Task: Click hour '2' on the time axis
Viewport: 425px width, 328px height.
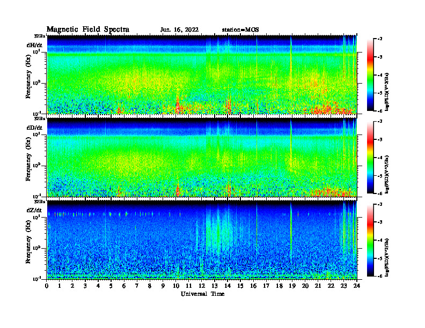Action: (x=72, y=286)
